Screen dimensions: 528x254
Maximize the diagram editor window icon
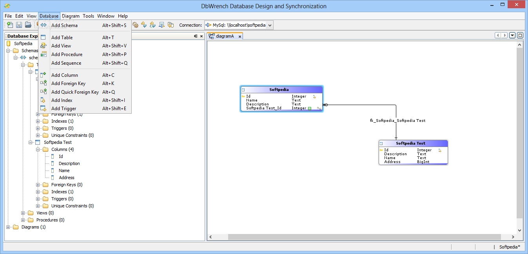(x=520, y=35)
